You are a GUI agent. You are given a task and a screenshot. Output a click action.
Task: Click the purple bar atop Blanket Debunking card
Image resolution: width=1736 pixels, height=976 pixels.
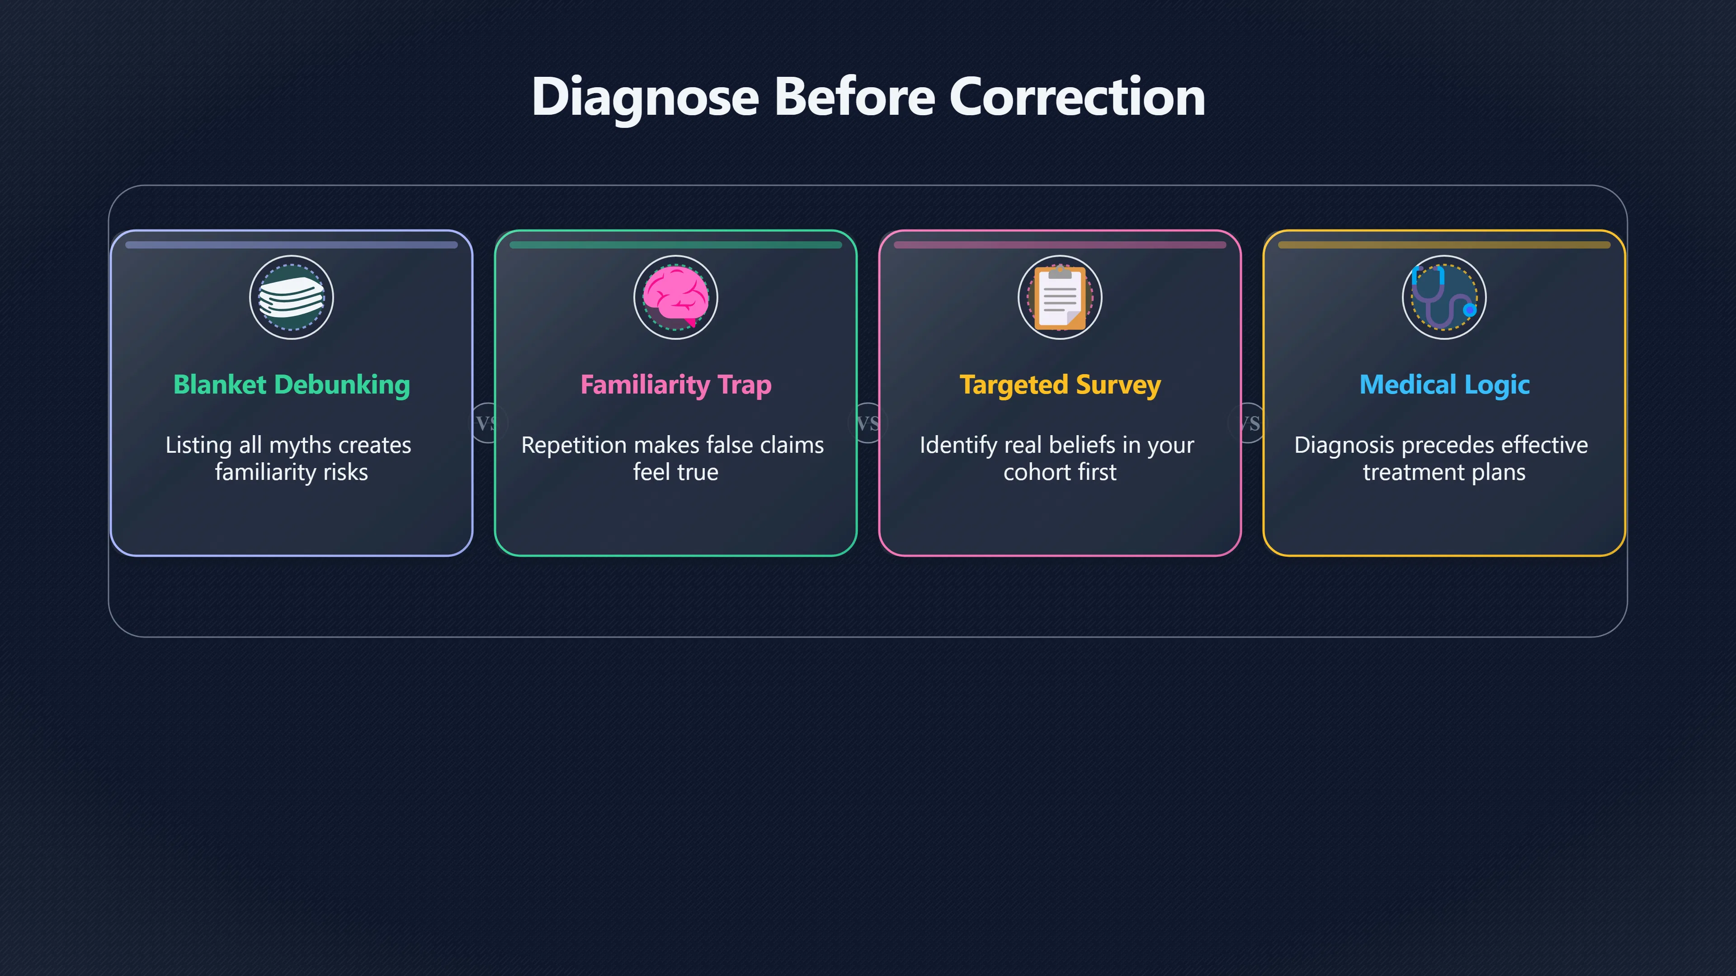click(x=291, y=244)
